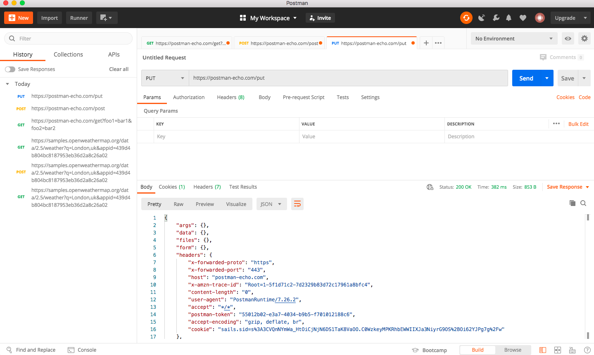Open the tab options ellipsis menu

point(438,43)
